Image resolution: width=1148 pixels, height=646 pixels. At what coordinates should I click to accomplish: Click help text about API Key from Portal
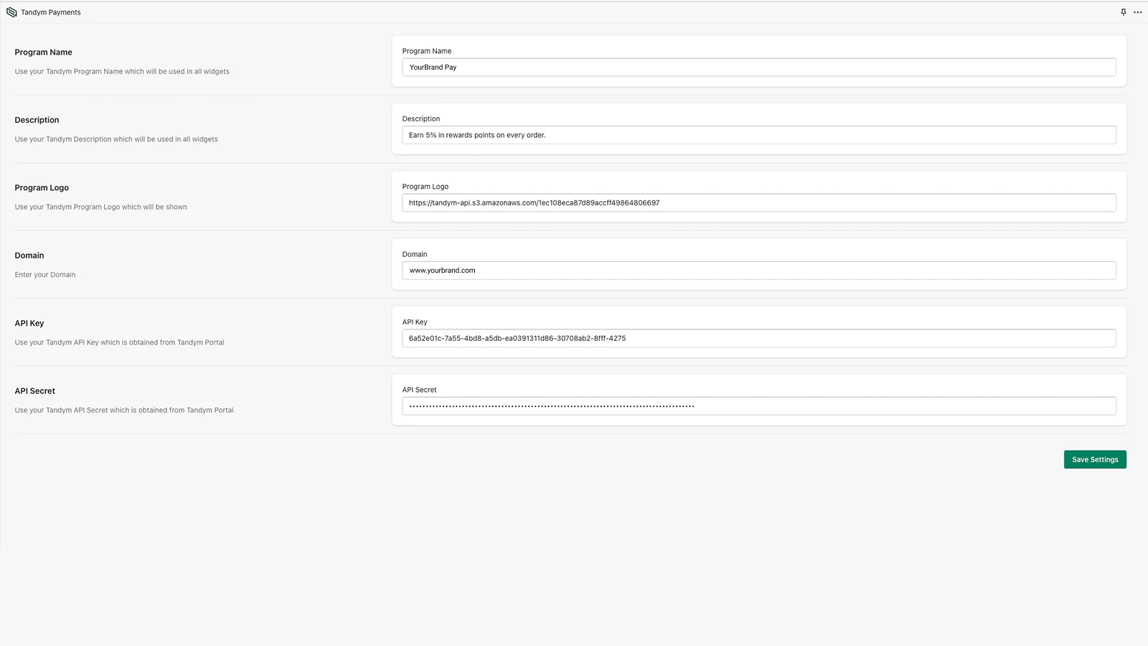120,342
